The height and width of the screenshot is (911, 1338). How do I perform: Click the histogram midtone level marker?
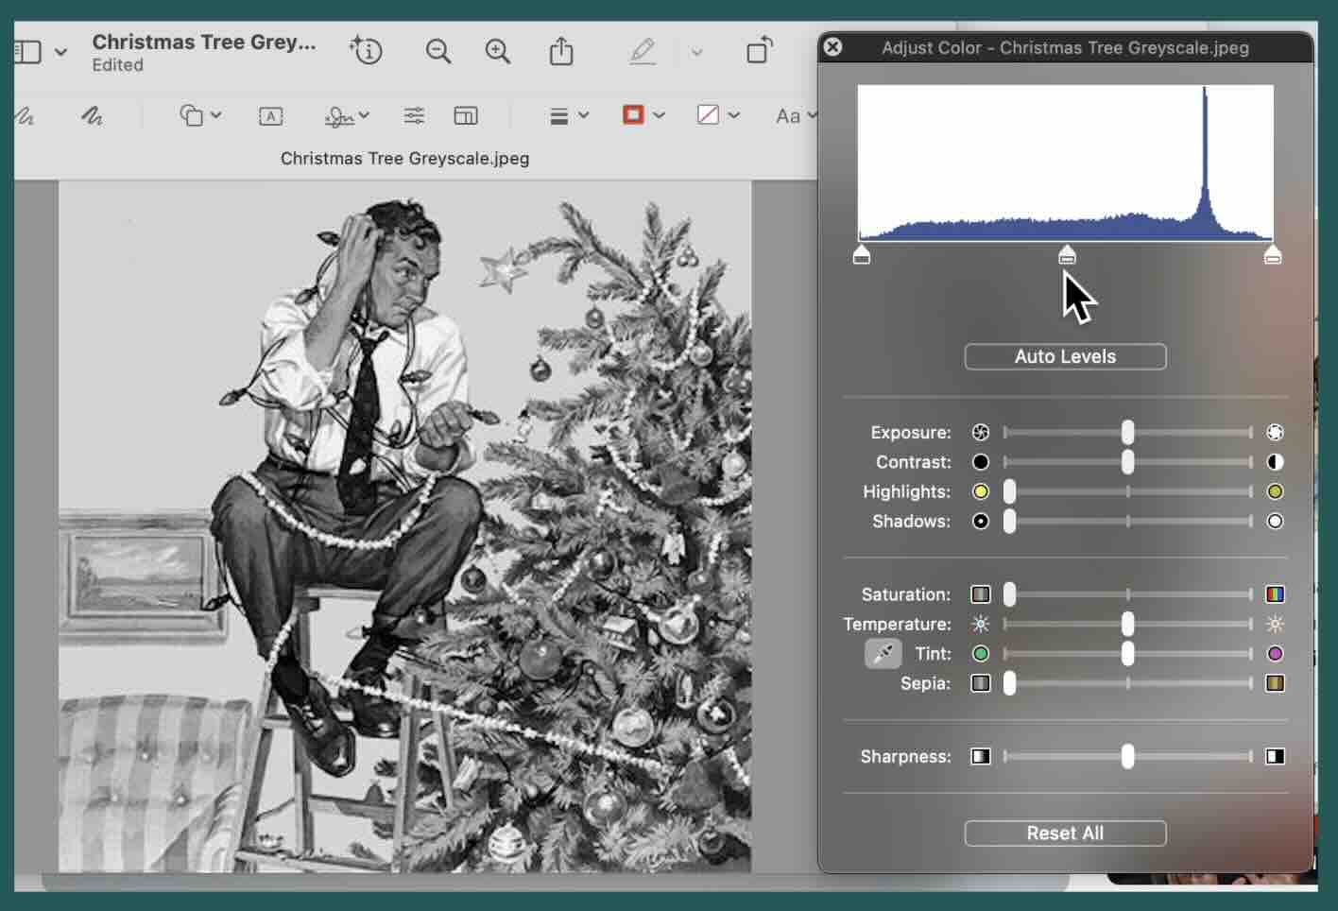1066,253
